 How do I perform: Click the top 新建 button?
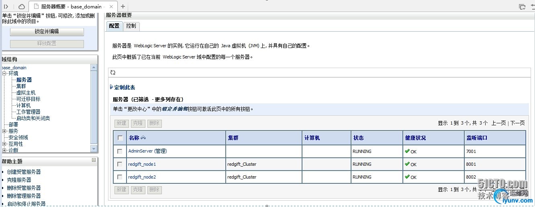(121, 123)
